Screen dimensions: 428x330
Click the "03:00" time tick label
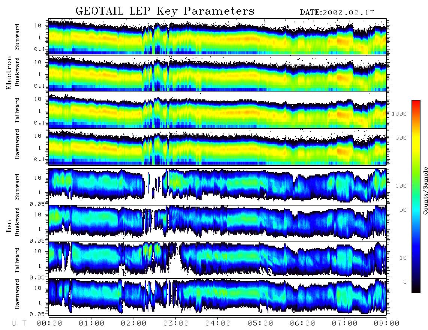(x=176, y=324)
